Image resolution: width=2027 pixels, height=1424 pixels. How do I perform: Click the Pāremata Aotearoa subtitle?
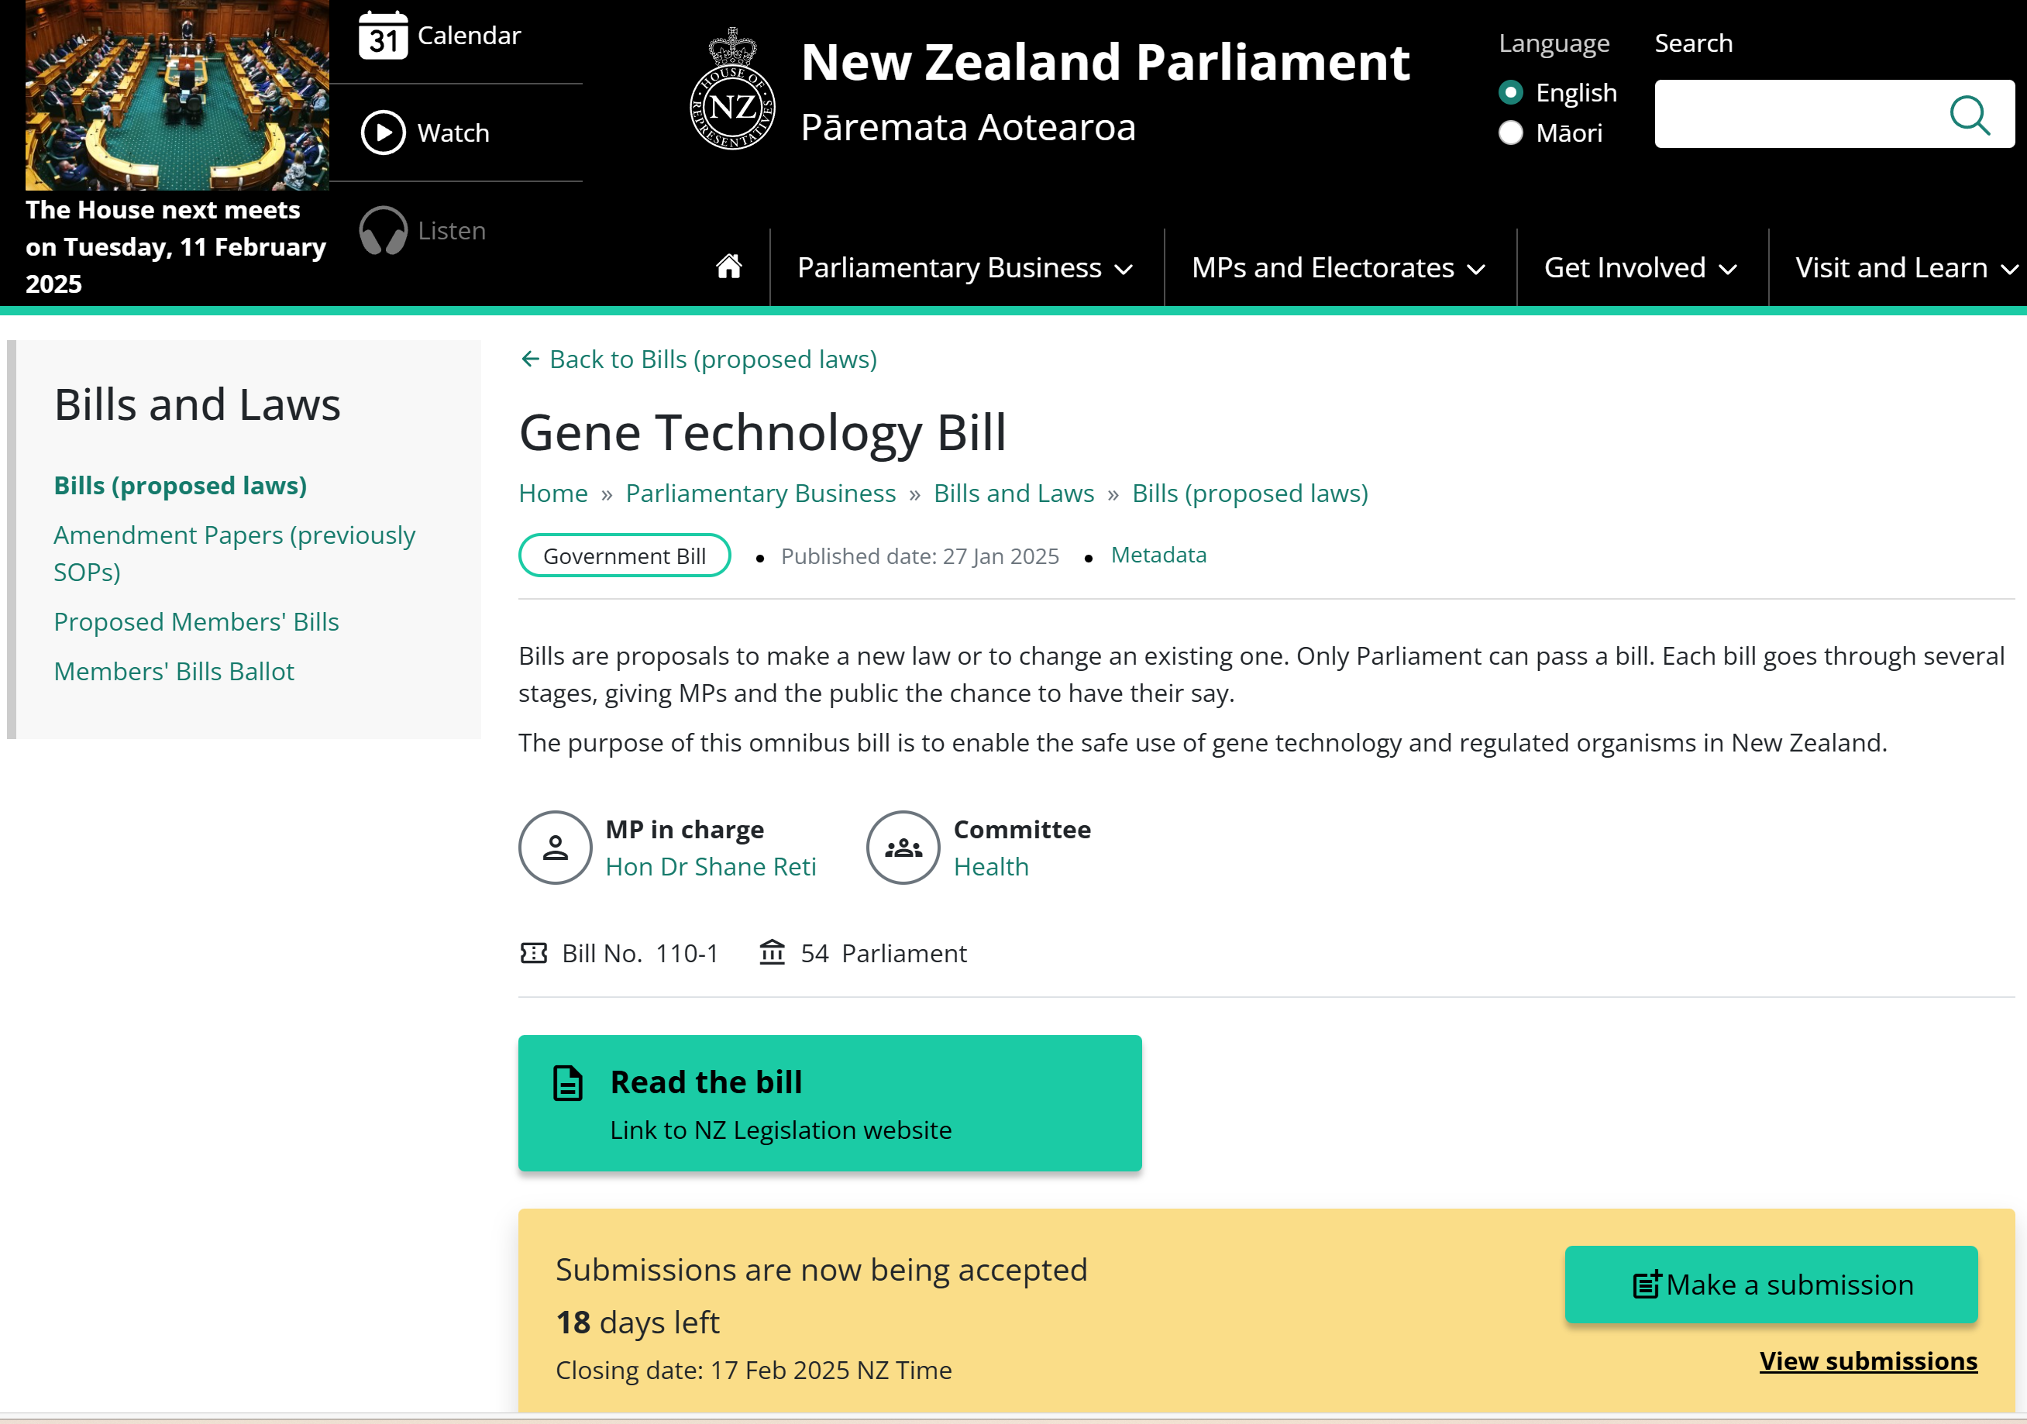point(968,127)
